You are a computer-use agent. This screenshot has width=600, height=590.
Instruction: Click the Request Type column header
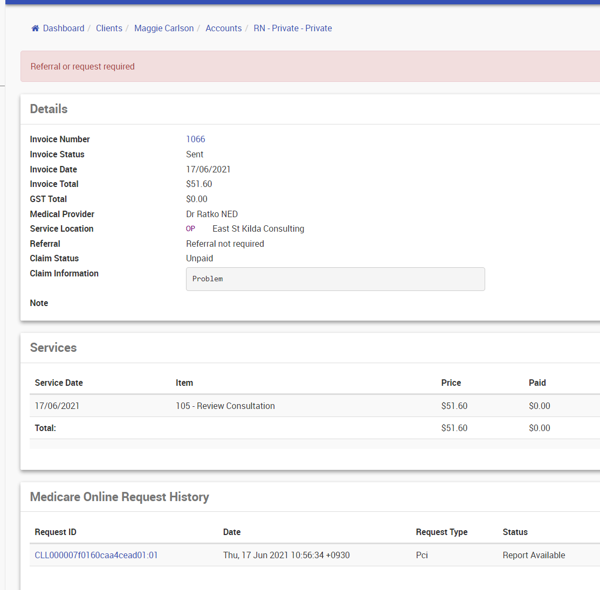pos(442,532)
